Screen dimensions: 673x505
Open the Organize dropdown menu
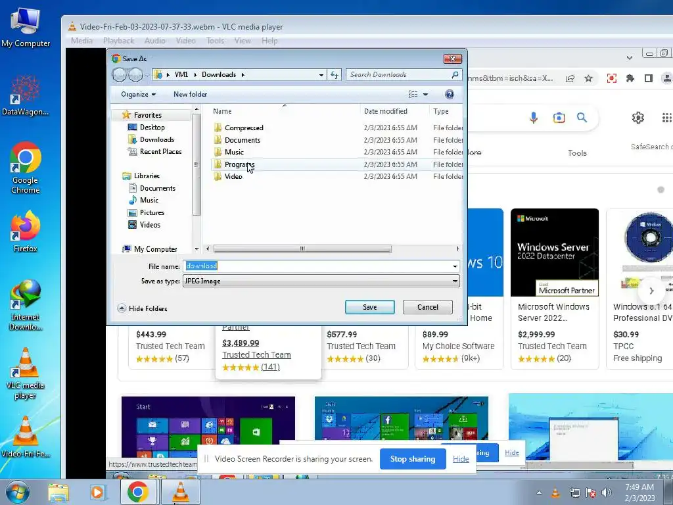pyautogui.click(x=138, y=94)
